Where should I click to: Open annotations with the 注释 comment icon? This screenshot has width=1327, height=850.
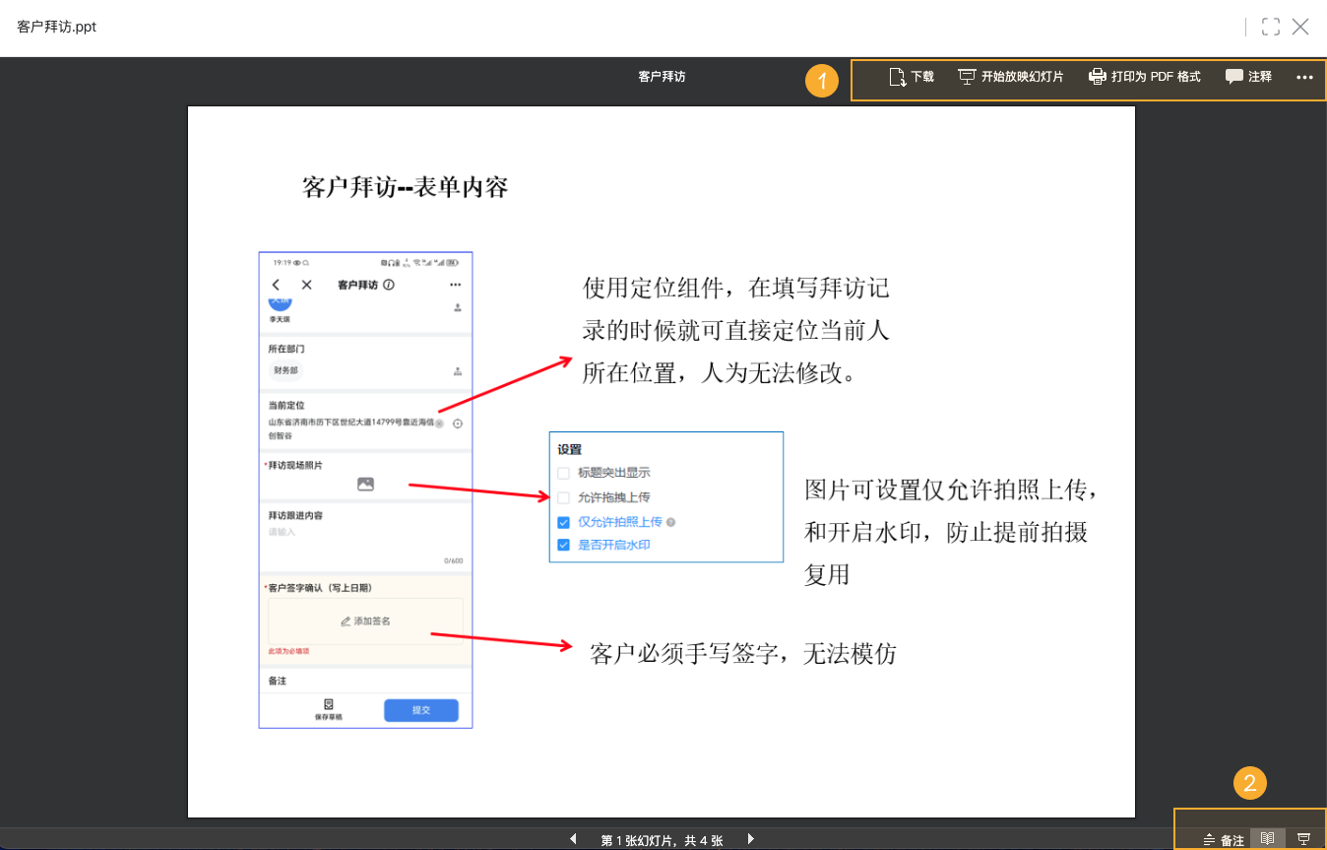click(1234, 76)
